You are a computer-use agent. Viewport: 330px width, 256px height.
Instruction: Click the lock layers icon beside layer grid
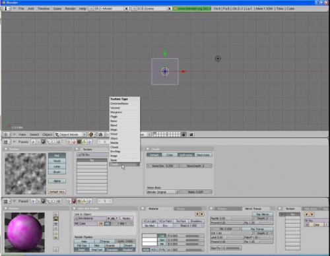pyautogui.click(x=183, y=135)
